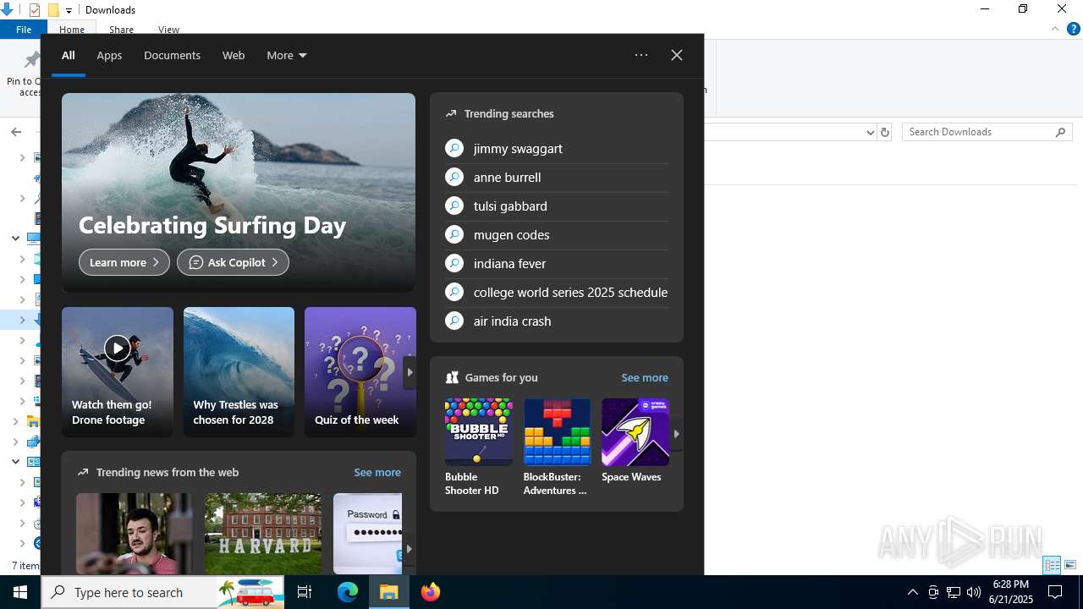Open Quick Access Toolbar customize dropdown

coord(69,10)
